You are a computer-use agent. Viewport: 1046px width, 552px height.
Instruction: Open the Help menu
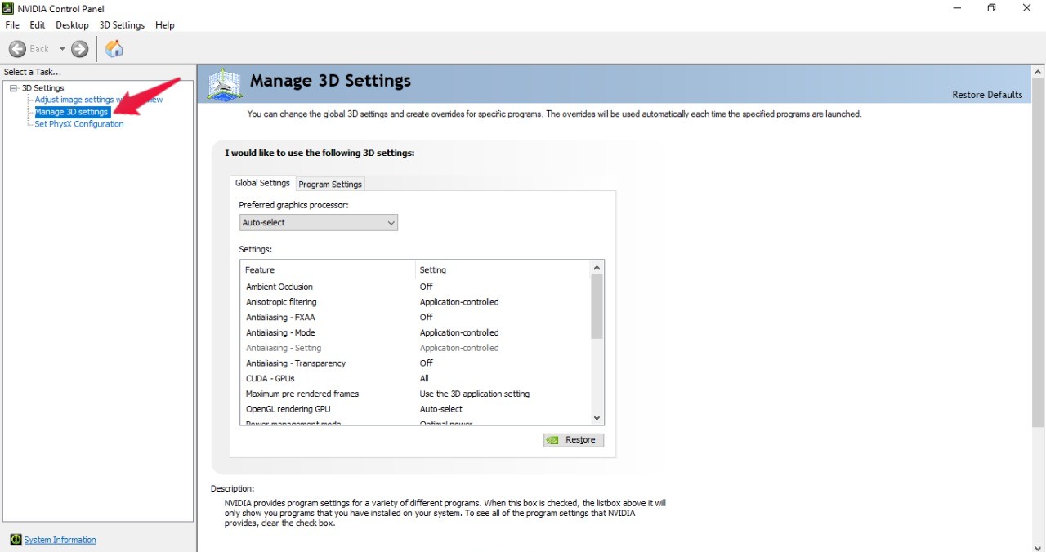(165, 25)
